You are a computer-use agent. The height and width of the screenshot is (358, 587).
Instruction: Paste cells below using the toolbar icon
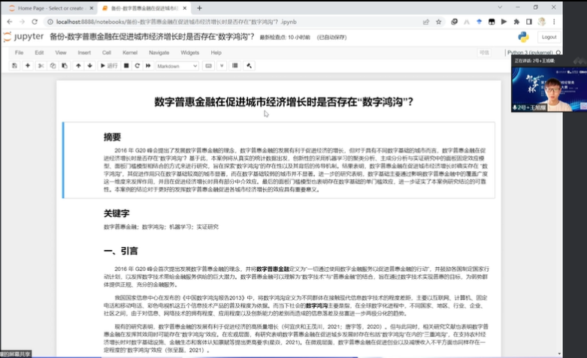[63, 66]
